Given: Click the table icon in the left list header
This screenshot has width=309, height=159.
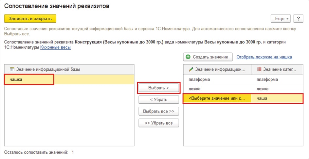Looking at the screenshot, I should [x=12, y=69].
